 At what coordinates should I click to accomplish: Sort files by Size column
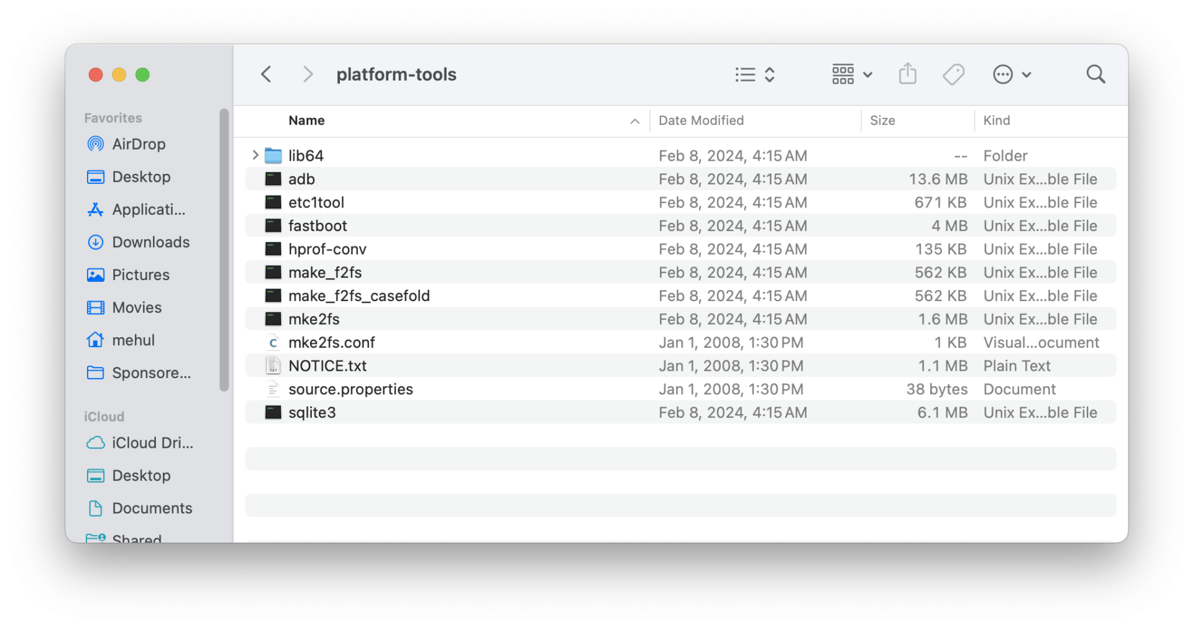pos(883,120)
